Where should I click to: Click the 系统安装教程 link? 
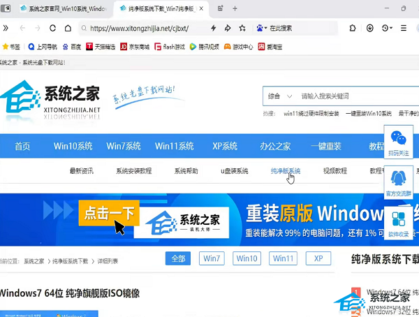click(x=138, y=171)
